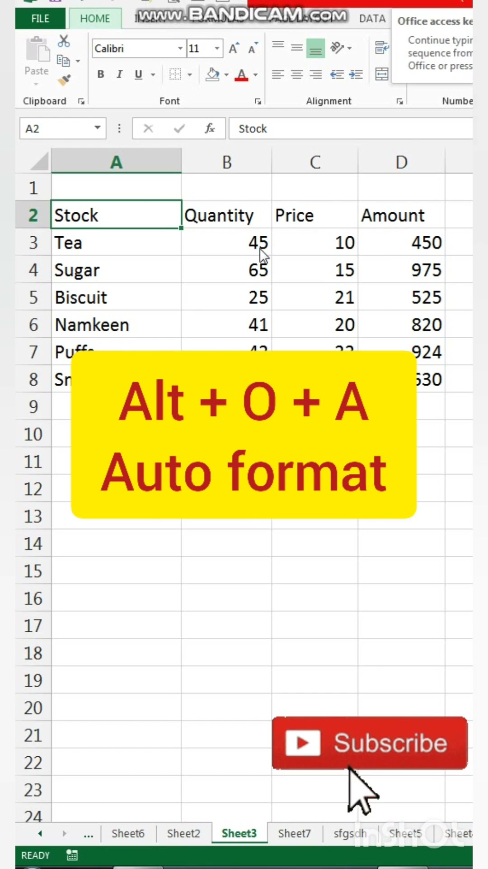
Task: Open the Name Box dropdown arrow
Action: [x=97, y=128]
